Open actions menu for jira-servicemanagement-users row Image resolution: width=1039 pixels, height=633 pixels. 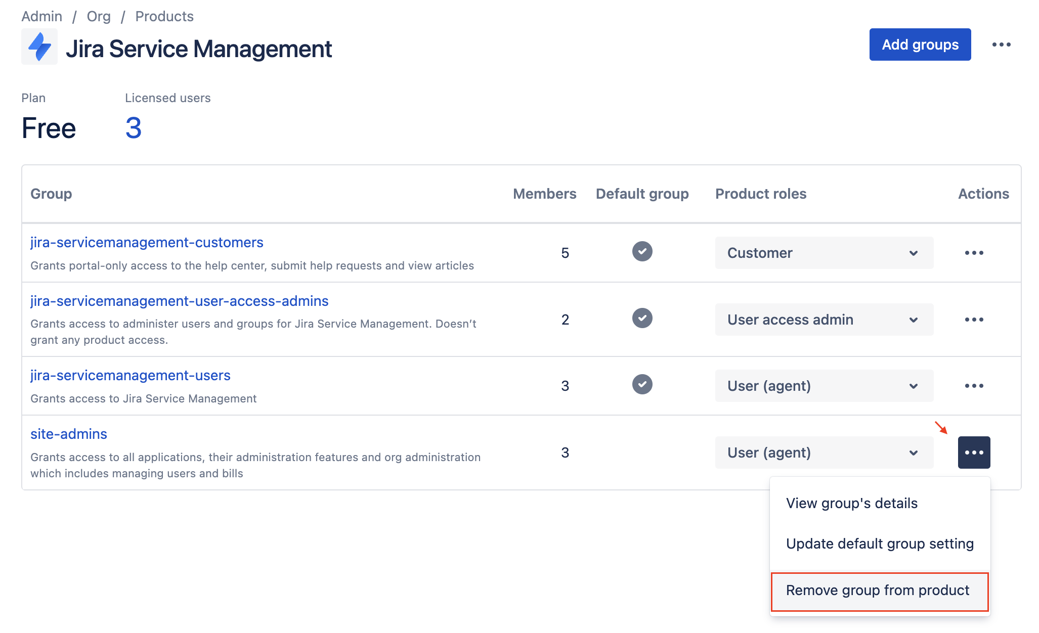click(974, 386)
